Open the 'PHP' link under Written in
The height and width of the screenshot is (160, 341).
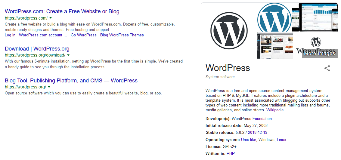[x=231, y=153]
